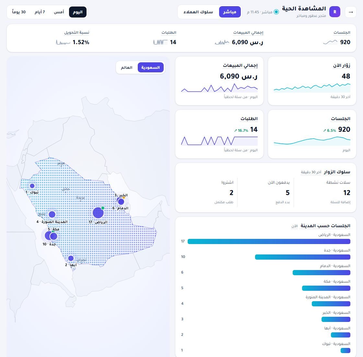Click the الجلسات حسب المدينة heading

(325, 226)
